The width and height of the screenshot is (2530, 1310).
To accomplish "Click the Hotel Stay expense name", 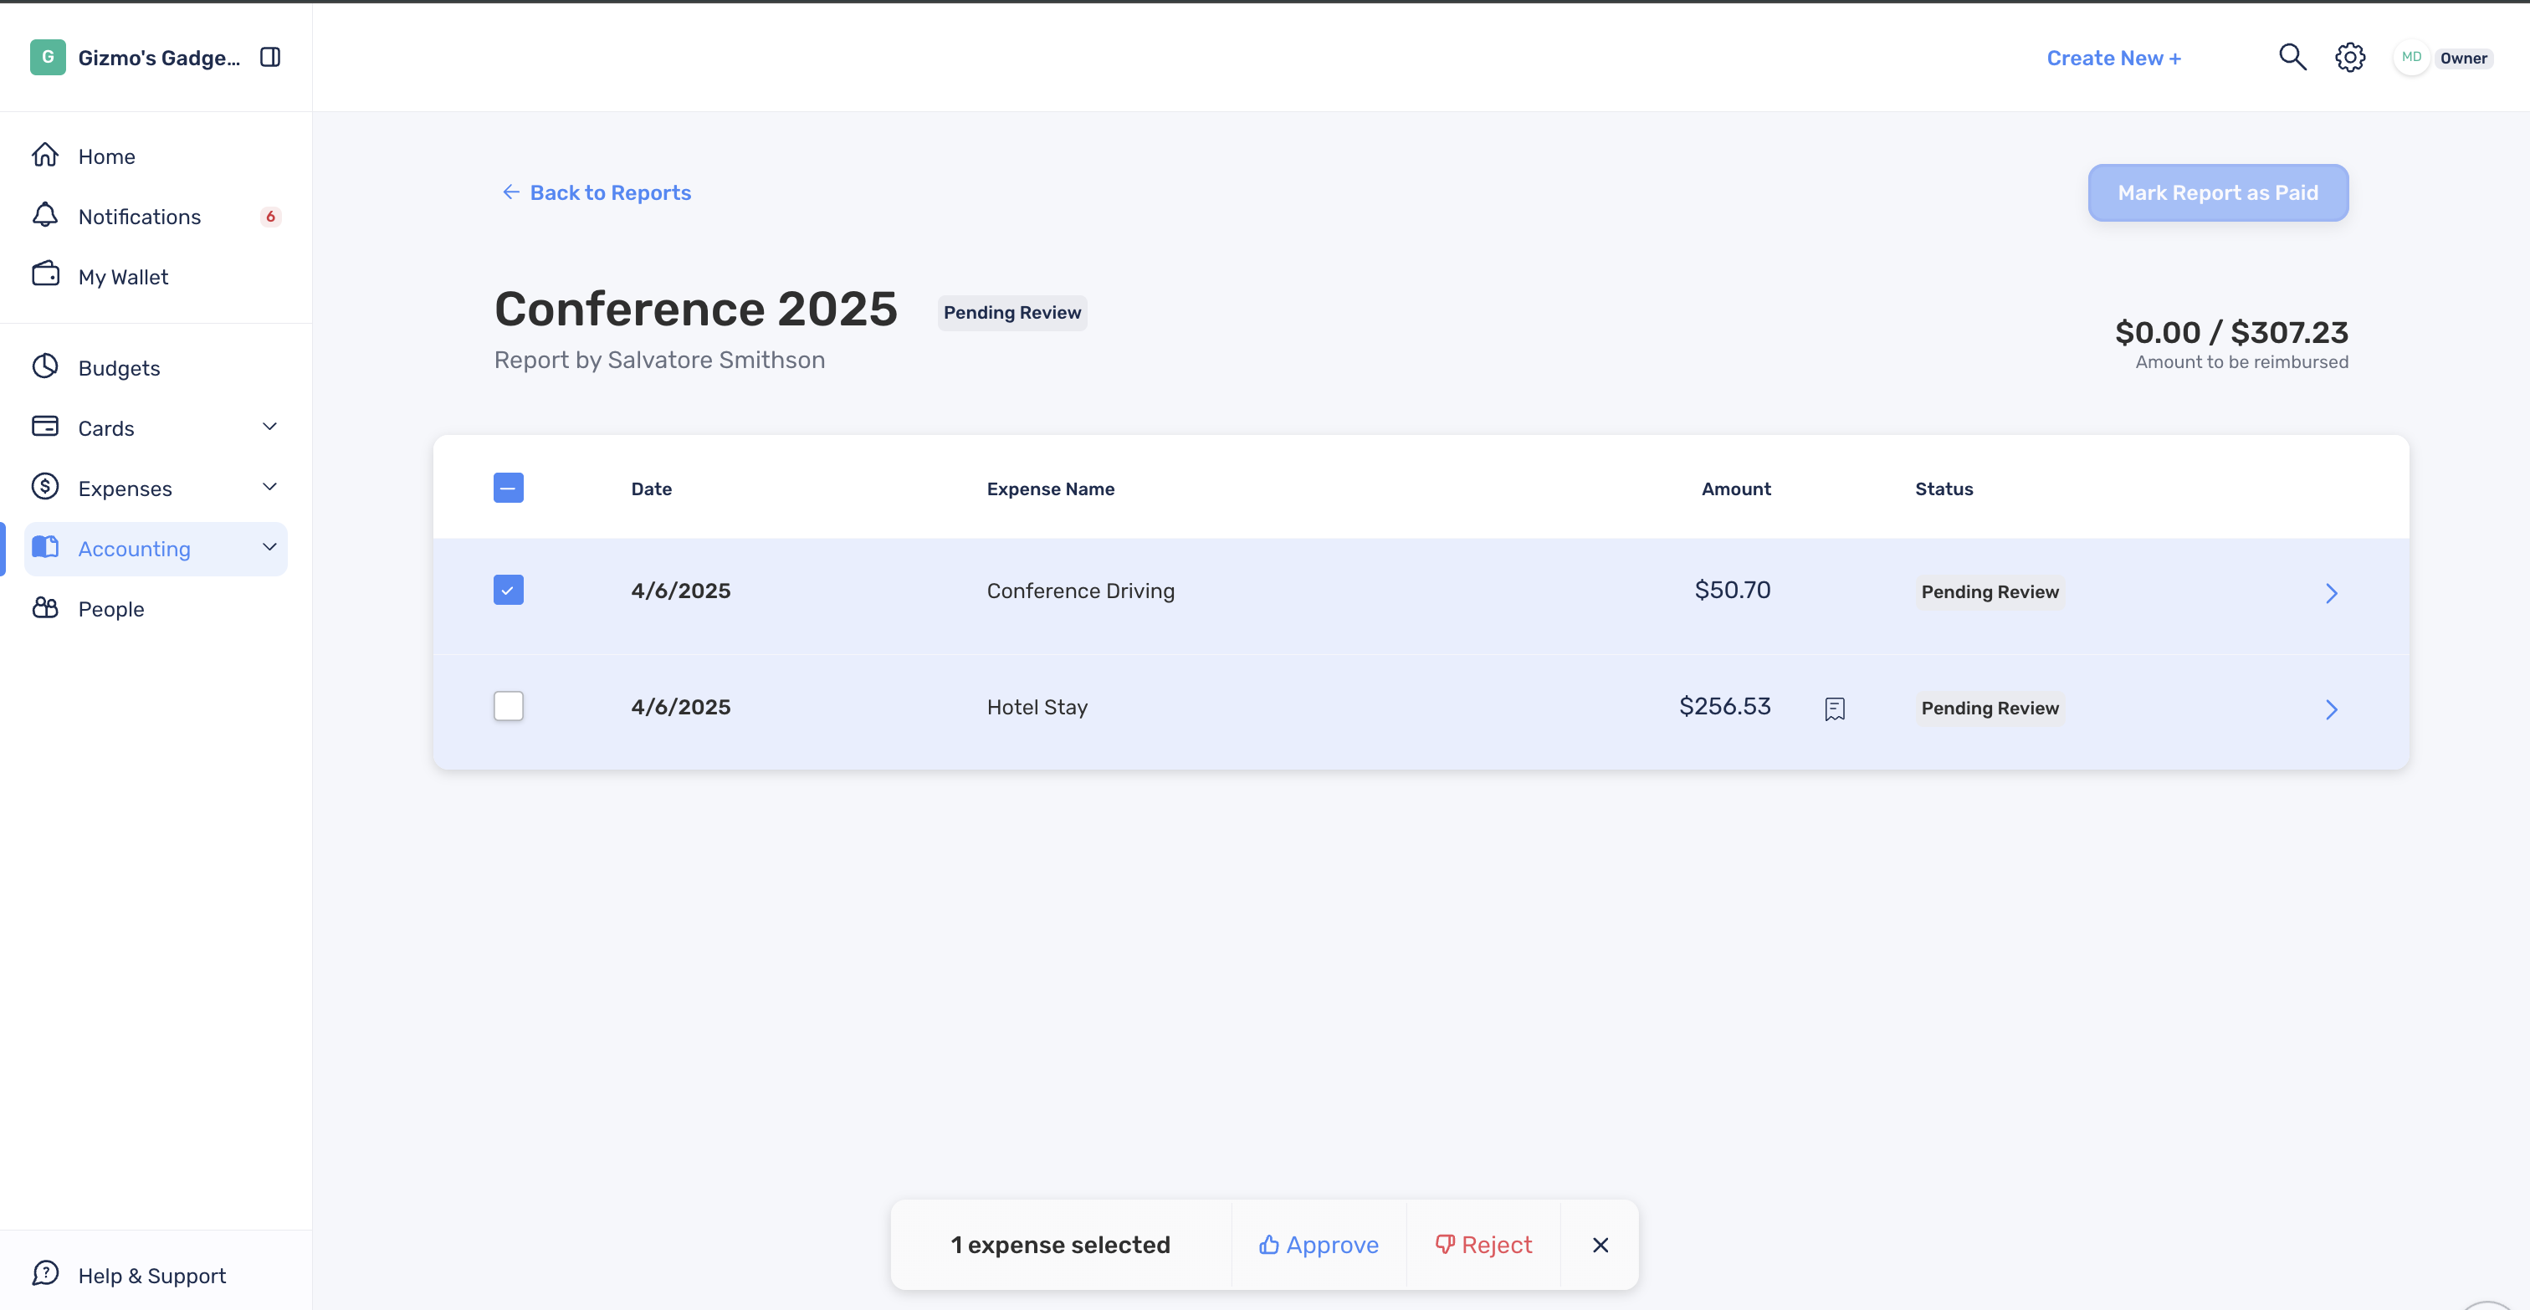I will click(1037, 707).
